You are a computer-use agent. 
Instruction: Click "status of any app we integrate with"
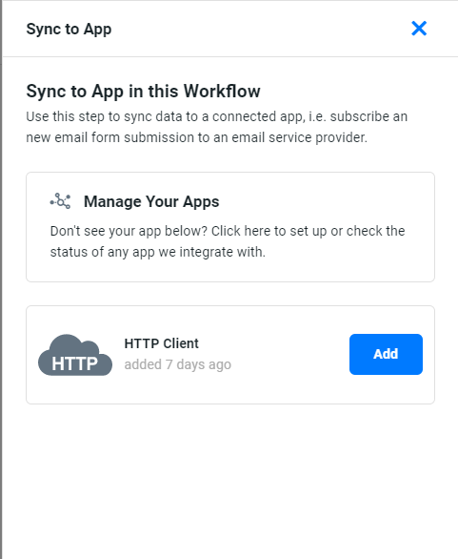coord(158,252)
